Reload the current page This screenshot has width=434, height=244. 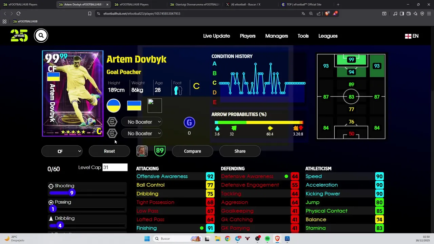click(18, 14)
